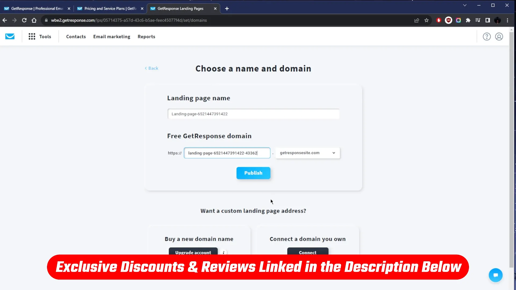516x290 pixels.
Task: Click the chat support bubble icon
Action: click(x=496, y=275)
